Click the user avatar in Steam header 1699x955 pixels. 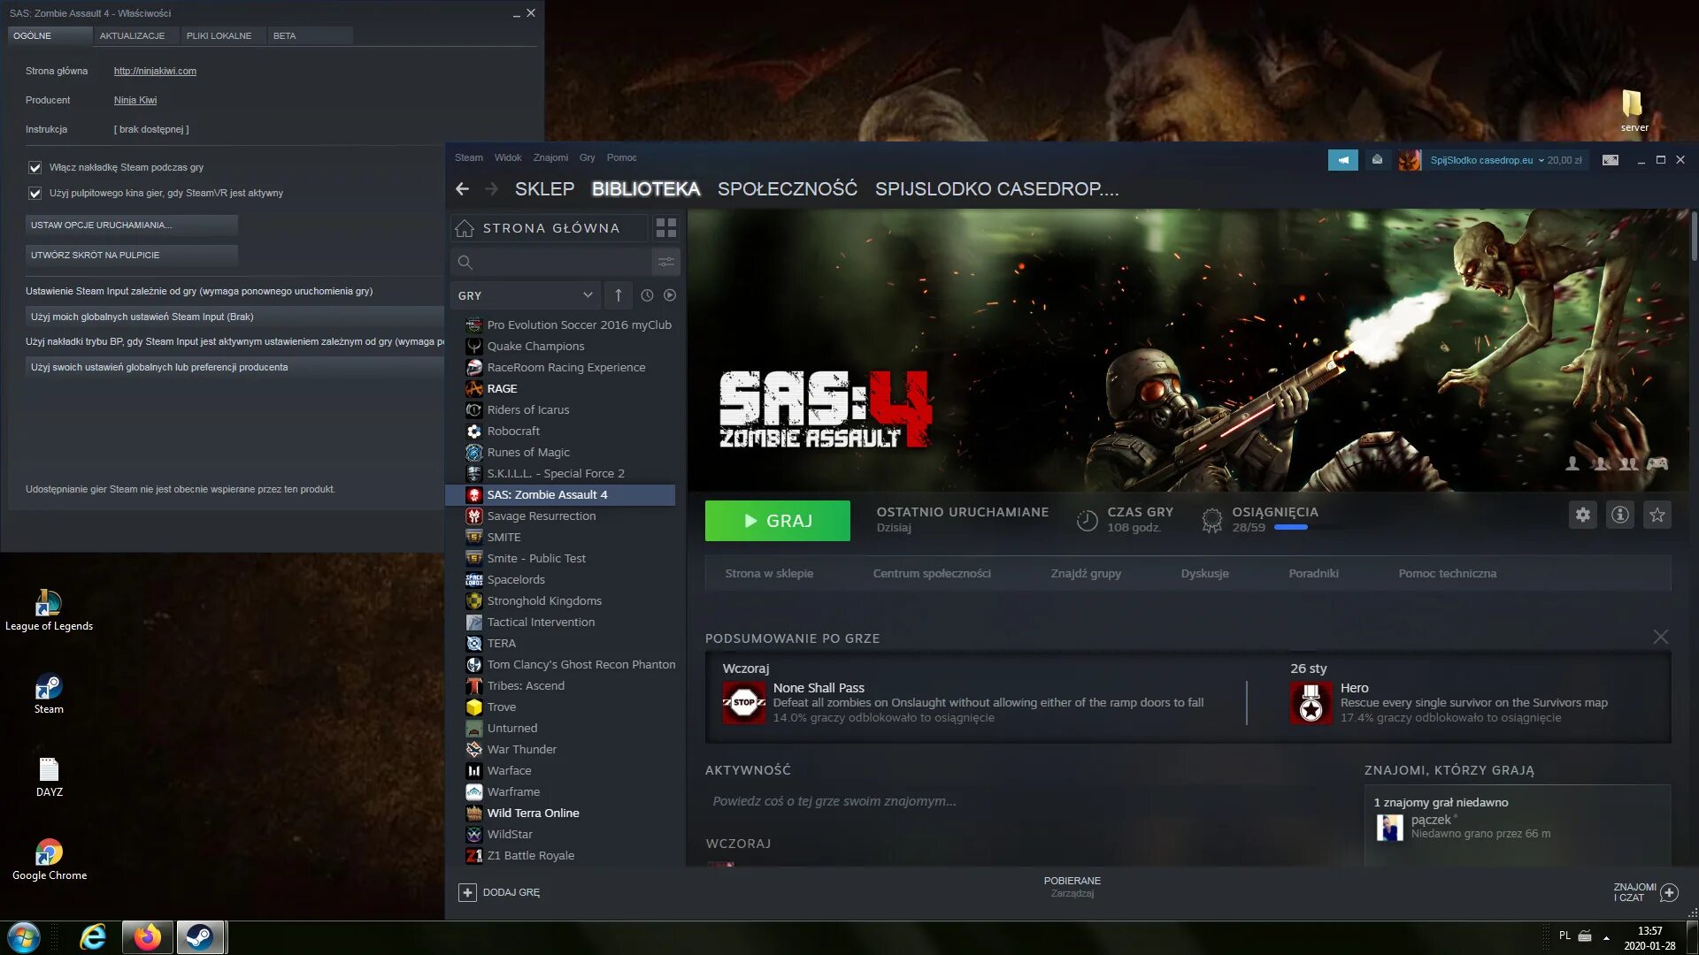[1410, 160]
